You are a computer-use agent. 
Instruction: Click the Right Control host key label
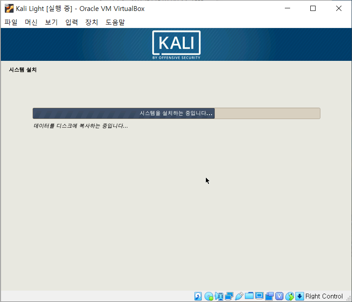tap(324, 296)
